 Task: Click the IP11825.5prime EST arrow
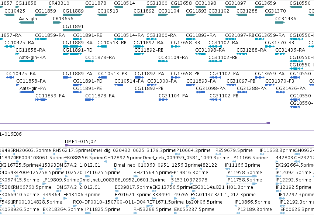(88, 213)
